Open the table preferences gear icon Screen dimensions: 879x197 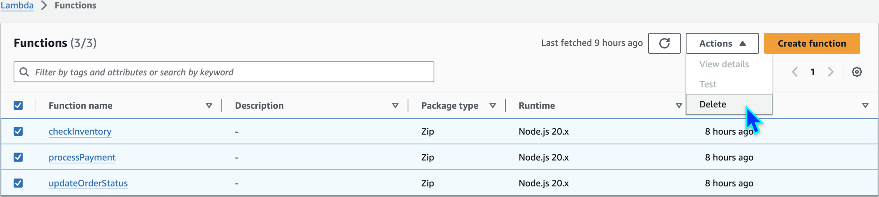(x=856, y=72)
